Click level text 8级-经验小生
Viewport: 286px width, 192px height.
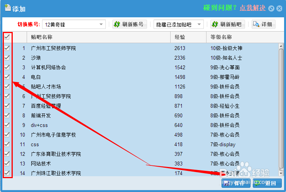(x=225, y=106)
